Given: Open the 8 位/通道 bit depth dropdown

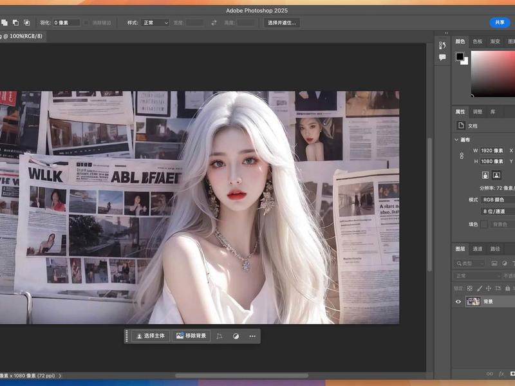Looking at the screenshot, I should [x=498, y=212].
